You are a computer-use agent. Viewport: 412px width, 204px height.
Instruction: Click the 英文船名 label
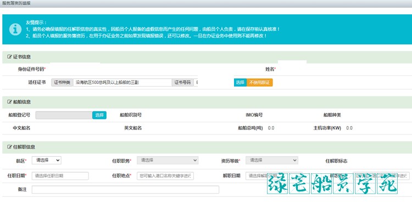point(133,128)
